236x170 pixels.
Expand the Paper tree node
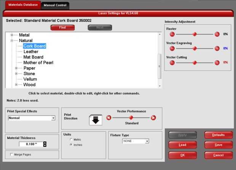(16, 68)
